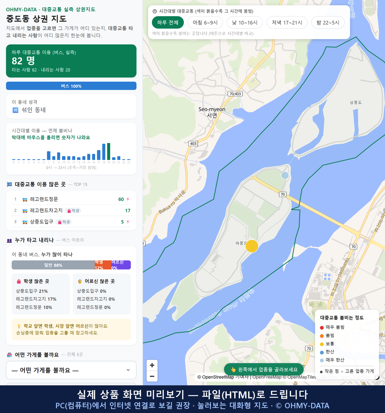Click the green 18시 peak bar in chart
The image size is (385, 413).
109,152
